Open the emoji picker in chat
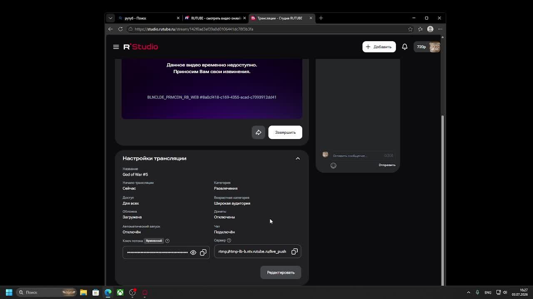The height and width of the screenshot is (299, 533). point(333,165)
